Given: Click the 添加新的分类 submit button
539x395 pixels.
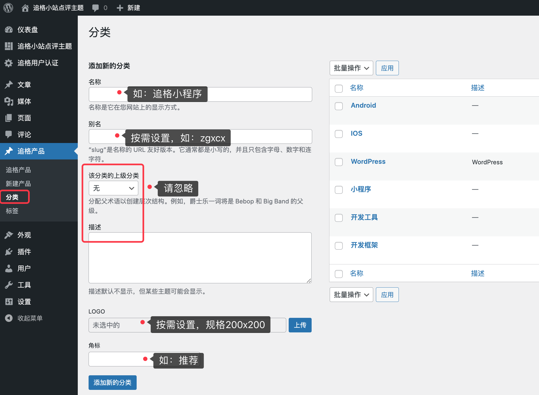Looking at the screenshot, I should pos(113,383).
